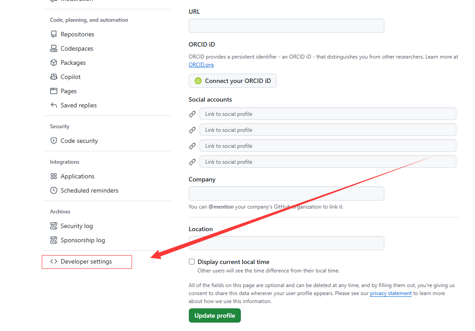
Task: Open the Pages settings section
Action: click(68, 91)
